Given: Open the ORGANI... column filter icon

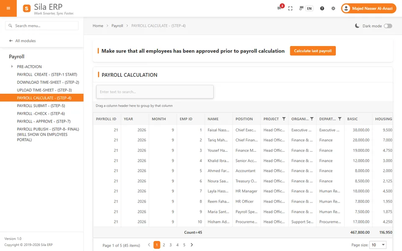Looking at the screenshot, I should pos(312,119).
